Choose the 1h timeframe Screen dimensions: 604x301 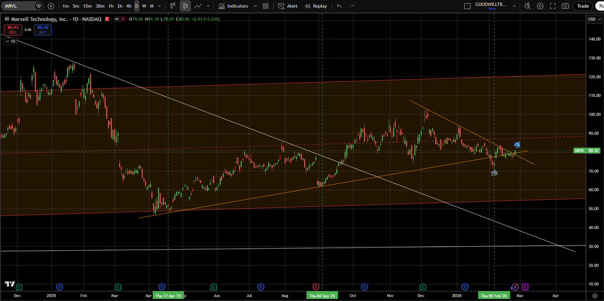point(111,6)
